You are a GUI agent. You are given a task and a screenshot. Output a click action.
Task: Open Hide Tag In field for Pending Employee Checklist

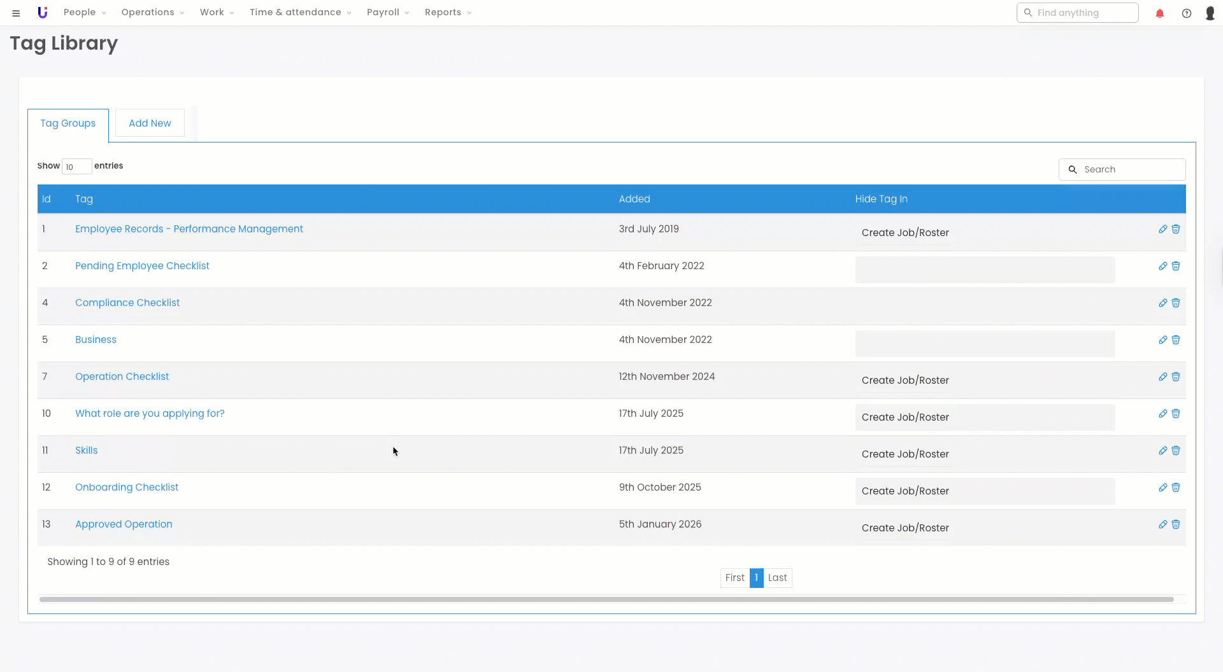click(984, 270)
